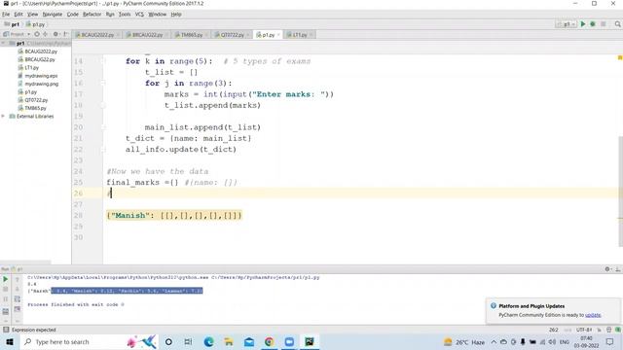Viewport: 623px width, 350px height.
Task: Stop process icon in Run panel
Action: coord(6,290)
